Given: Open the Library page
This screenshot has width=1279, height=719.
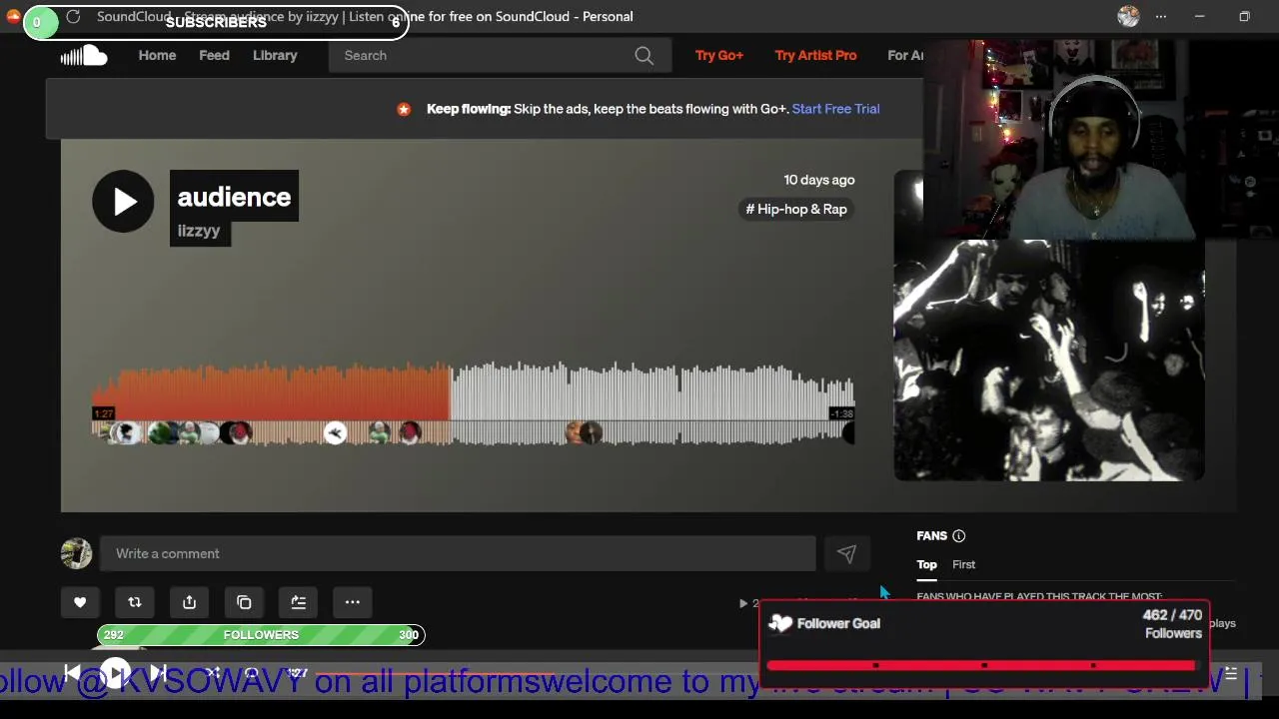Looking at the screenshot, I should pyautogui.click(x=275, y=56).
